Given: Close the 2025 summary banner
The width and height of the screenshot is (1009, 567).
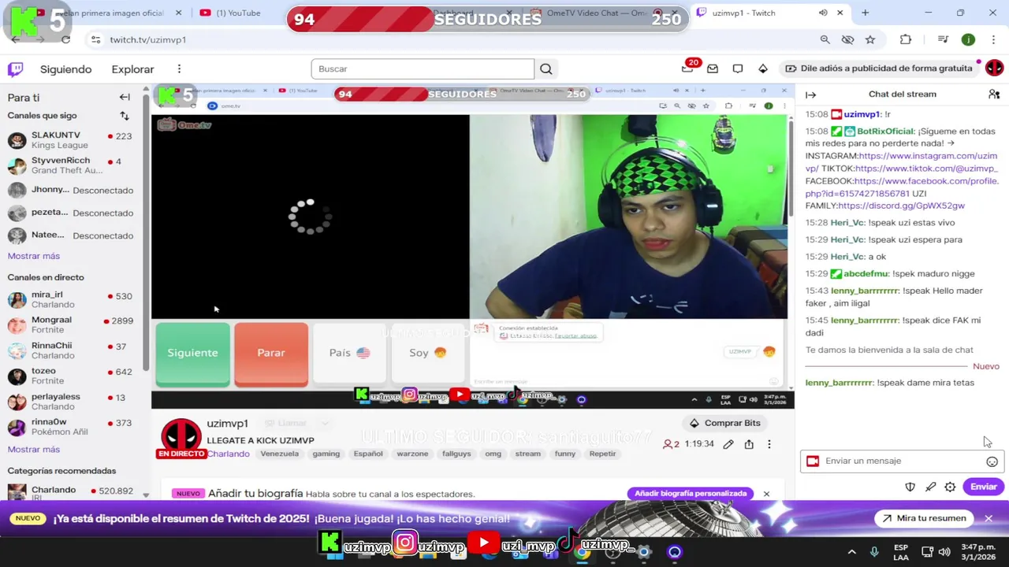Looking at the screenshot, I should click(x=988, y=518).
